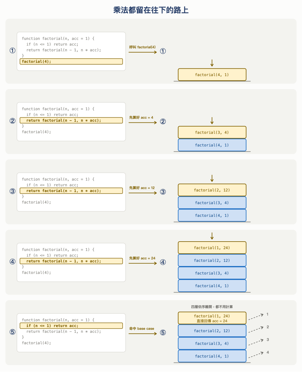This screenshot has width=302, height=382.
Task: Click the '呼叫 factorial(4)' arrow label
Action: [142, 47]
